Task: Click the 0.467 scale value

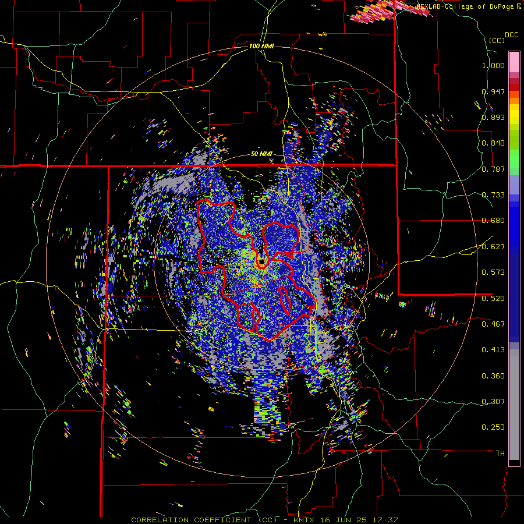Action: point(493,324)
